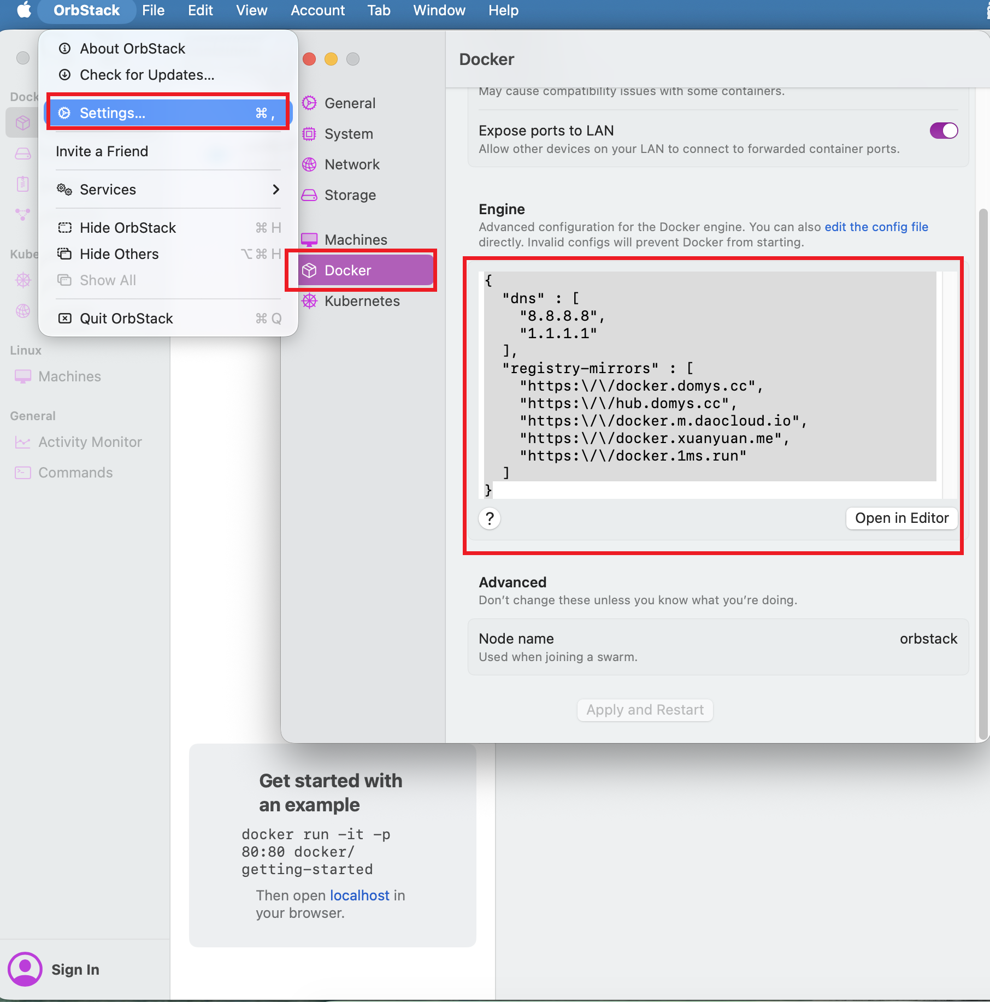The image size is (990, 1002).
Task: Click the Settings gear icon in menu
Action: tap(64, 113)
